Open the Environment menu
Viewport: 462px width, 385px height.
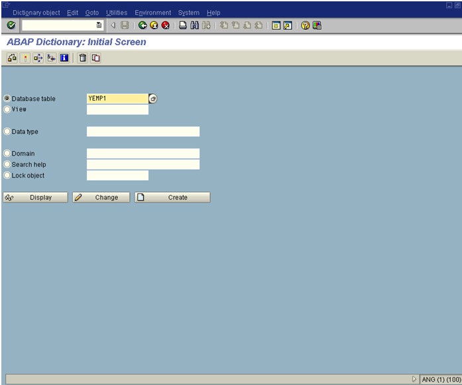click(x=152, y=13)
